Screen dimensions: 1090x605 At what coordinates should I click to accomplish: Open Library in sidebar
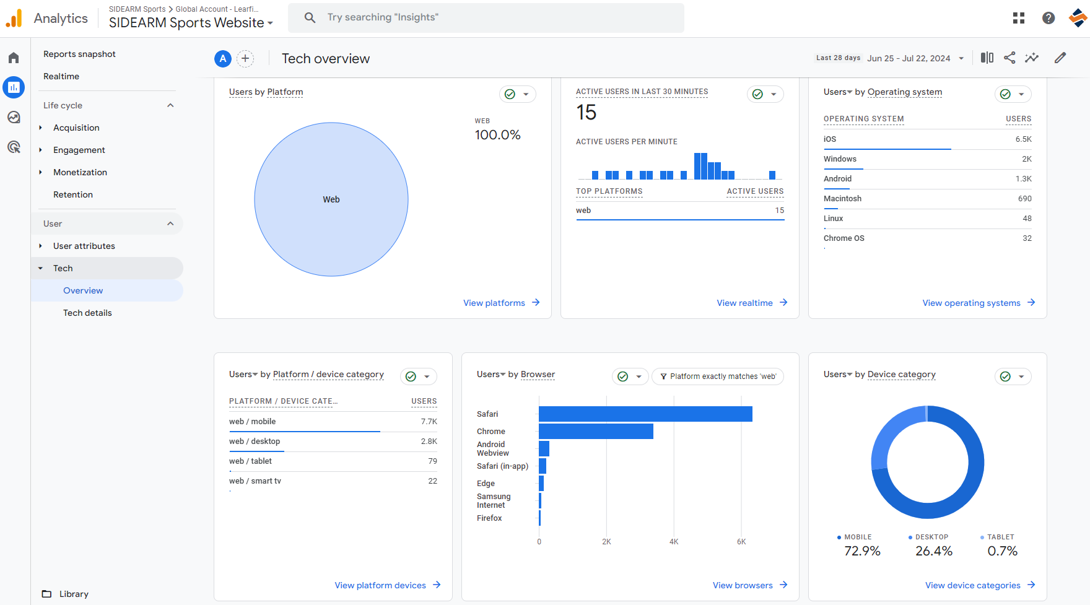(x=74, y=594)
